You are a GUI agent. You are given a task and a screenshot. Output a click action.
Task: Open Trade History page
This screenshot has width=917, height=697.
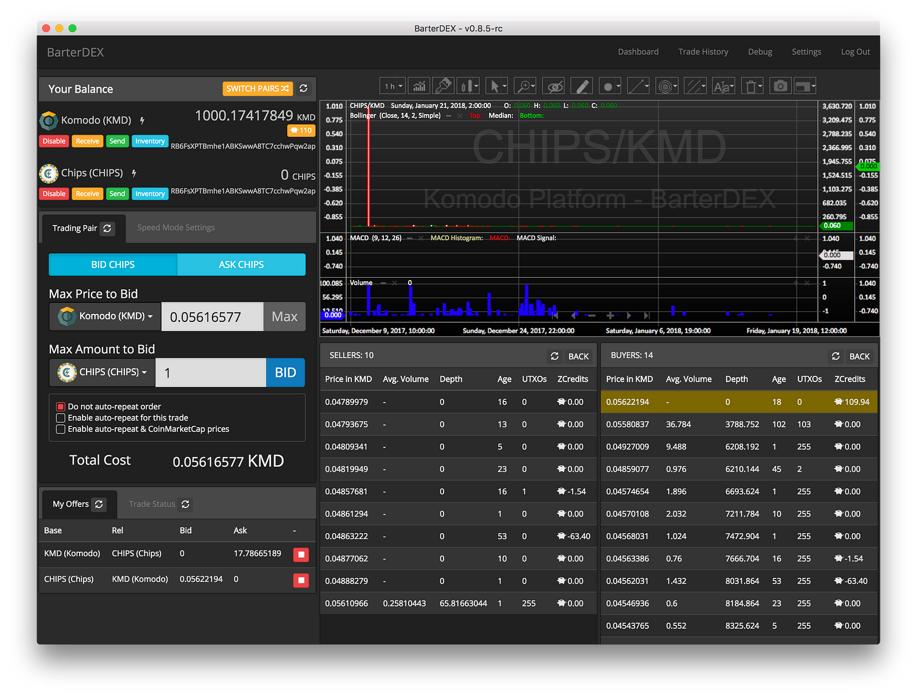tap(703, 52)
